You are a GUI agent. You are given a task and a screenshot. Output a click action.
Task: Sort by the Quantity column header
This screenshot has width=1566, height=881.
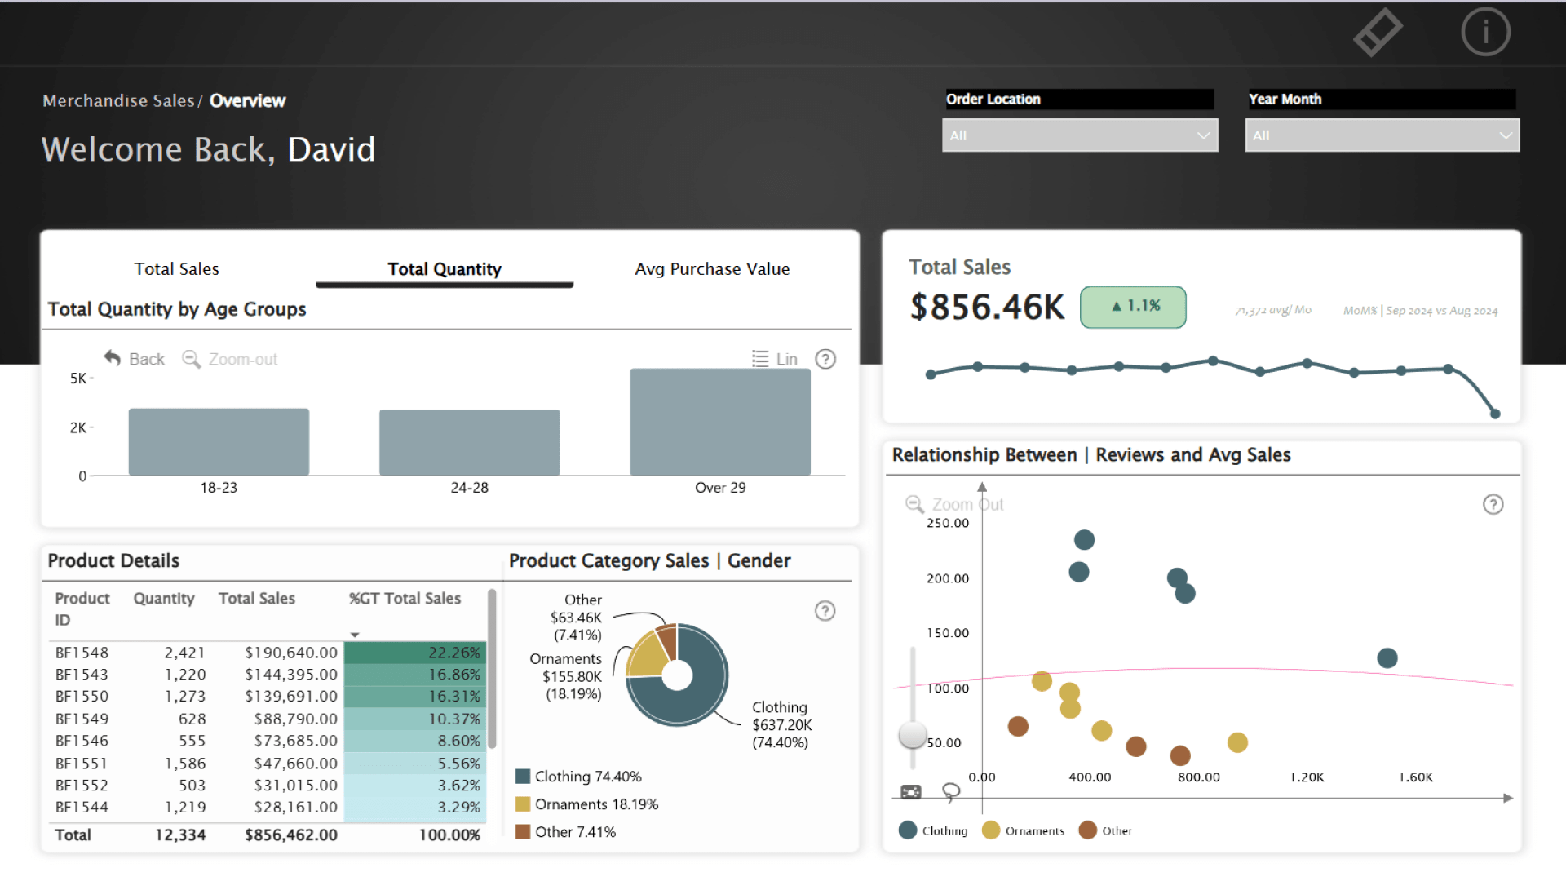[164, 598]
